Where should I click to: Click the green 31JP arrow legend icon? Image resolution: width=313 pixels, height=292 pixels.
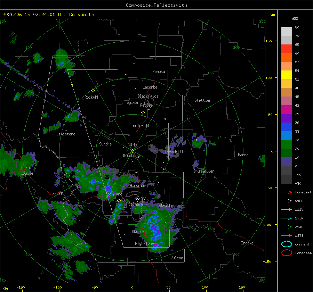click(287, 227)
